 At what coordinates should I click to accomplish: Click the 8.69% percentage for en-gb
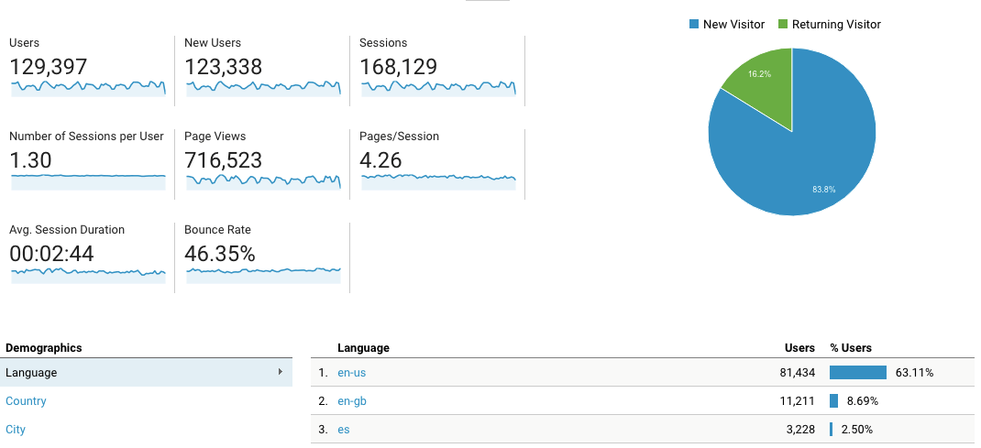(863, 401)
